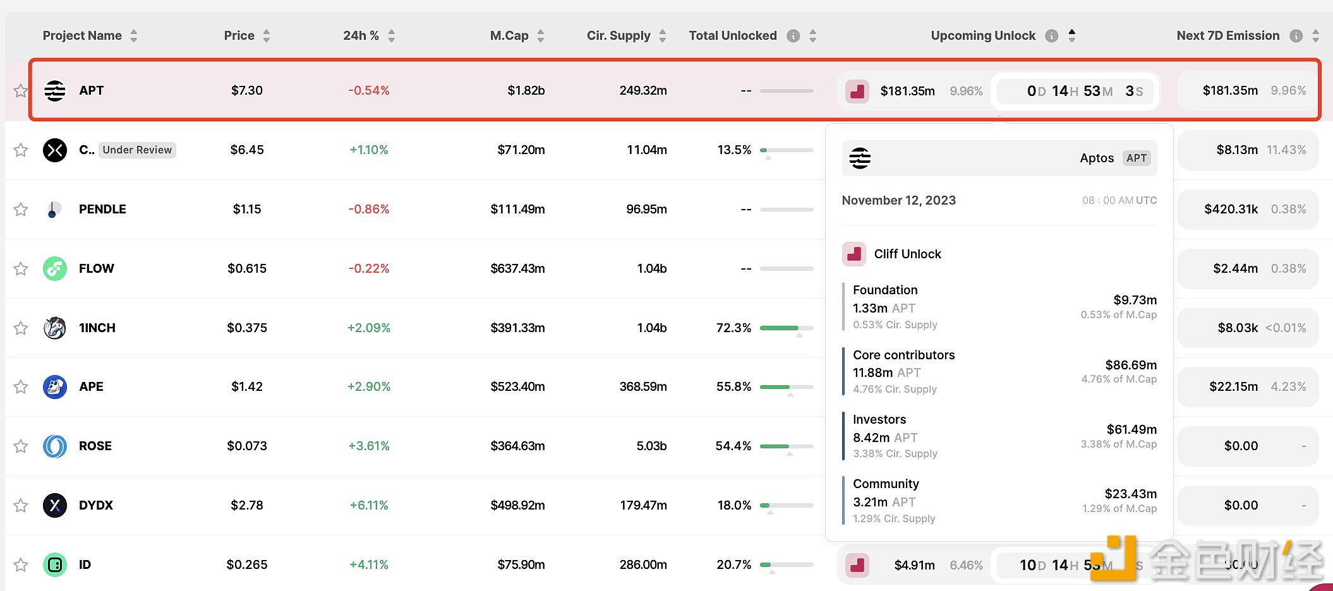Open the ROSE circular logo

tap(55, 446)
